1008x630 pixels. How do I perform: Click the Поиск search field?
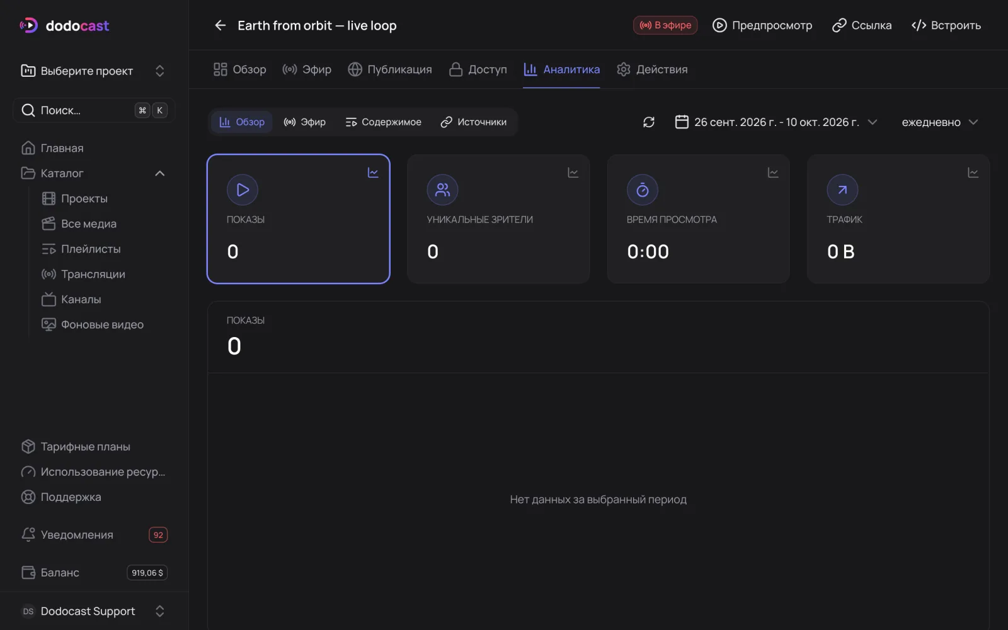pyautogui.click(x=94, y=110)
